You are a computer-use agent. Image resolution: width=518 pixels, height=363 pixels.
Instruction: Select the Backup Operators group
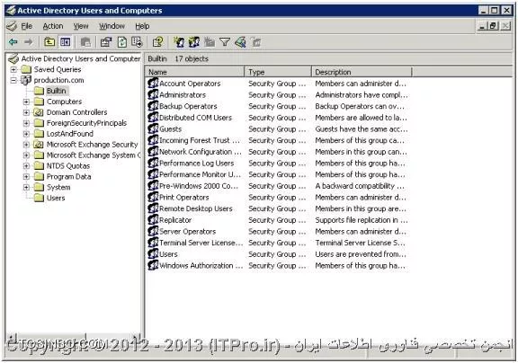pyautogui.click(x=188, y=106)
